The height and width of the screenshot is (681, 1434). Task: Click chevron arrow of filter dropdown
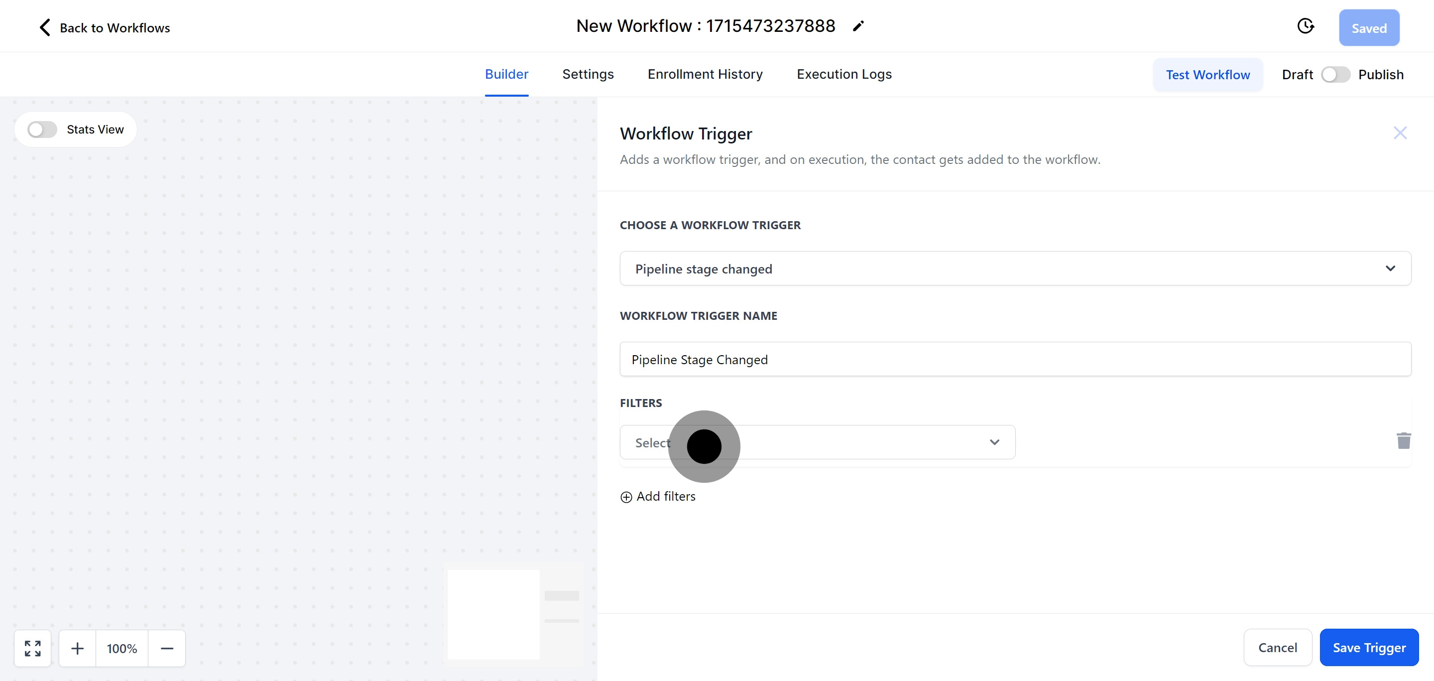coord(994,443)
